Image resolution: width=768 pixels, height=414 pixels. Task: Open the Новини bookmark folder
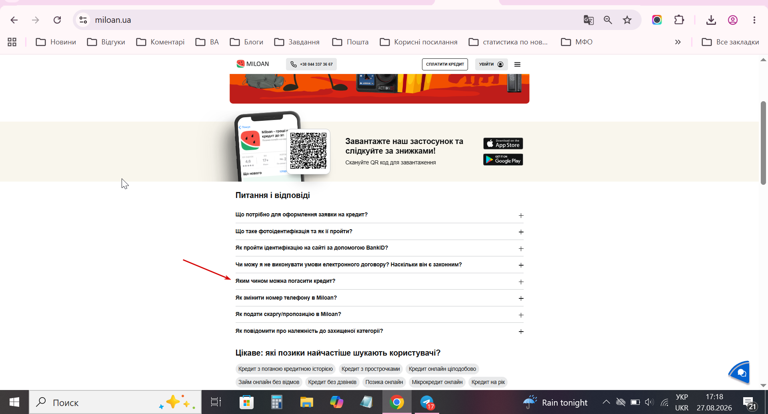[x=56, y=42]
